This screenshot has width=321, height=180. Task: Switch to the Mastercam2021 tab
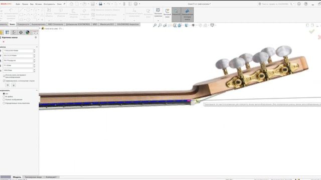pyautogui.click(x=107, y=24)
